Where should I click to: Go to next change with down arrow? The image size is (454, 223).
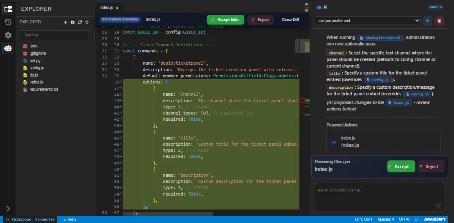[307, 10]
